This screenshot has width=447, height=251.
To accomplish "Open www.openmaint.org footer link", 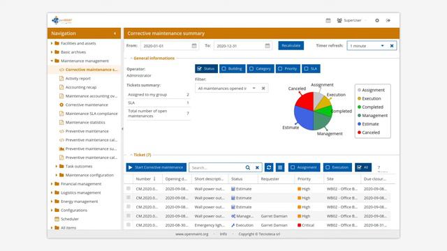I will (192, 234).
